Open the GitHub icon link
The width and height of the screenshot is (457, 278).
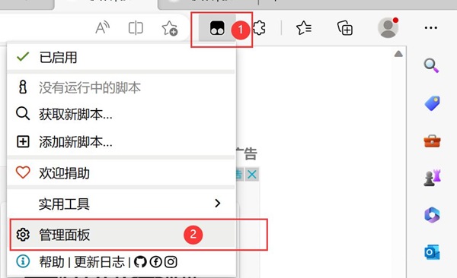tap(140, 262)
